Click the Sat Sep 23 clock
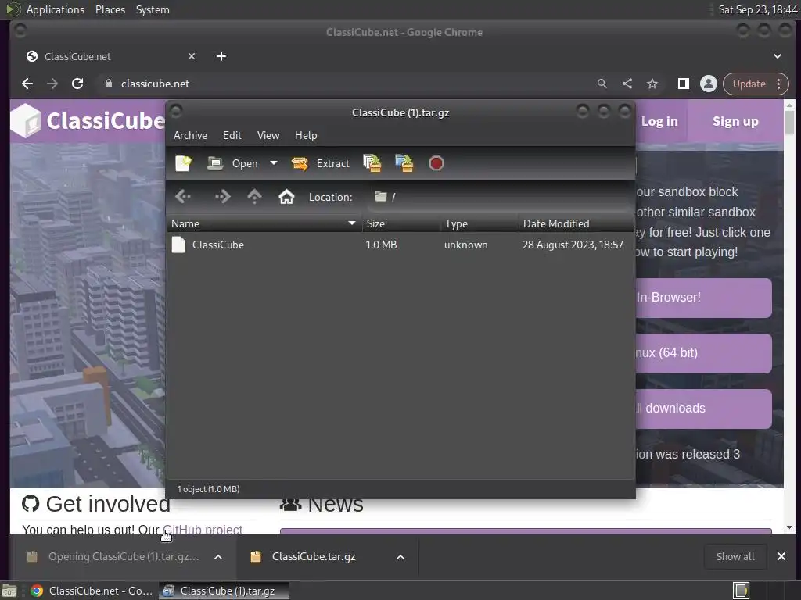Screen dimensions: 801x600 [757, 9]
